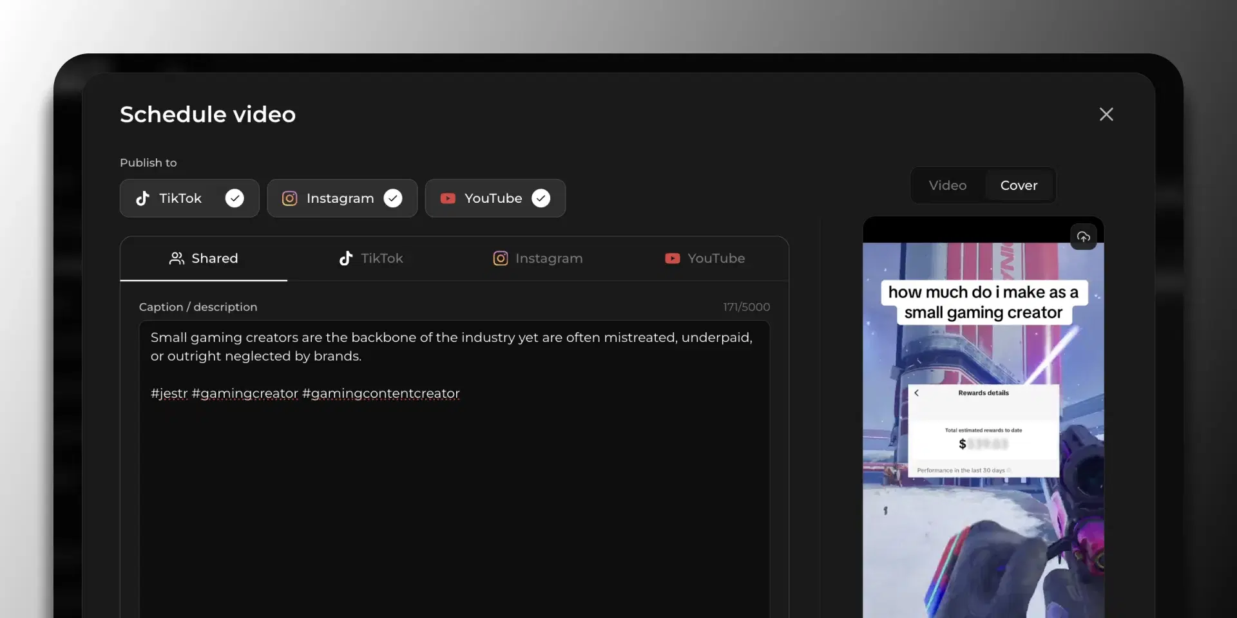Close the Schedule video dialog
The height and width of the screenshot is (618, 1237).
coord(1106,115)
